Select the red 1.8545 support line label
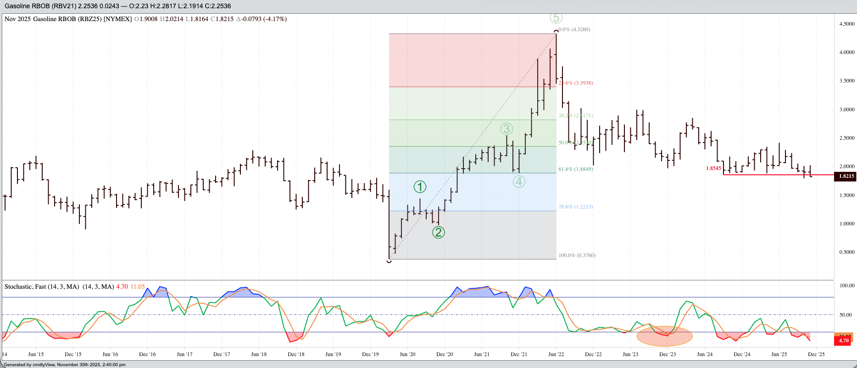Screen dimensions: 857x368 click(713, 169)
